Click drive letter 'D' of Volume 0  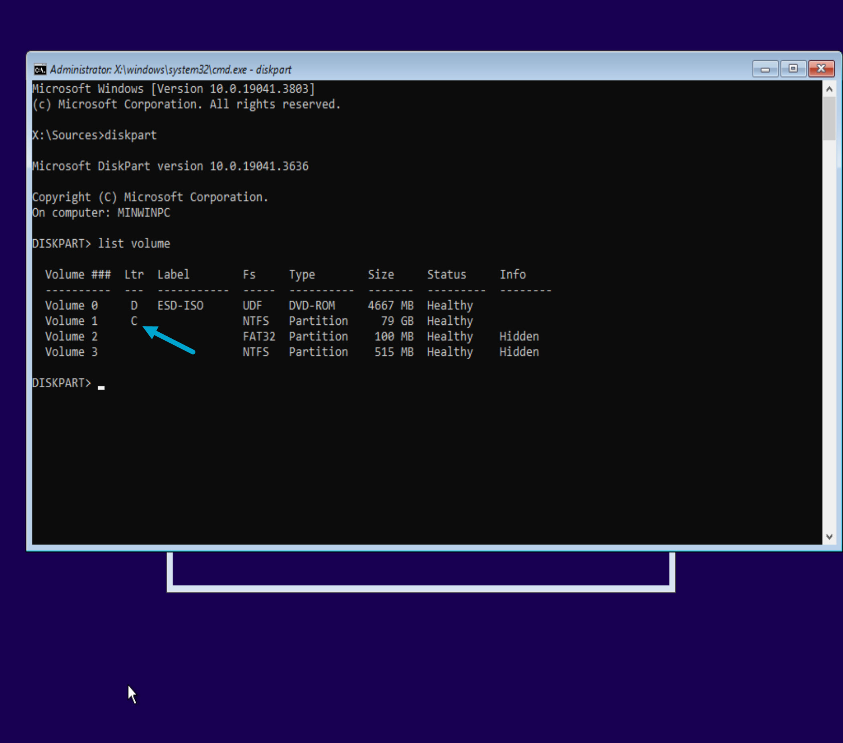click(134, 306)
